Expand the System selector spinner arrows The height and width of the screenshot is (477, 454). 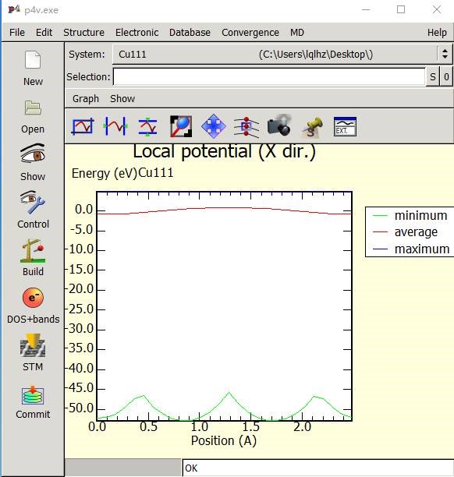point(445,54)
